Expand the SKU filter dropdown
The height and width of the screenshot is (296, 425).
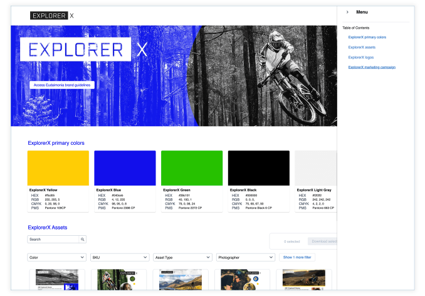(x=119, y=257)
